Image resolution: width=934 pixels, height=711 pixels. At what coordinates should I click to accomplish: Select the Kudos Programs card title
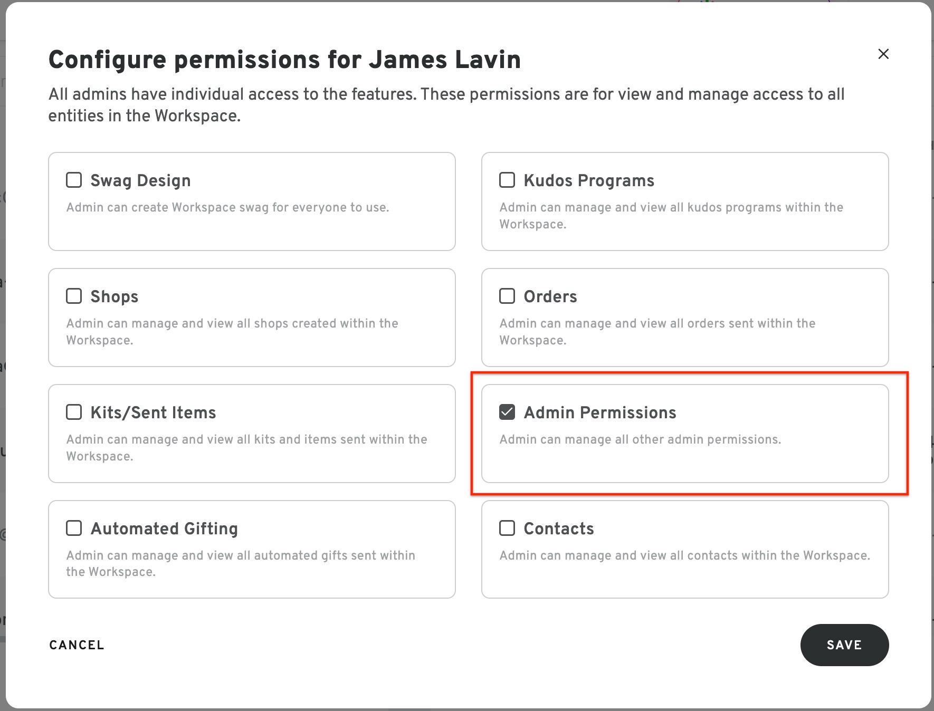[x=589, y=180]
